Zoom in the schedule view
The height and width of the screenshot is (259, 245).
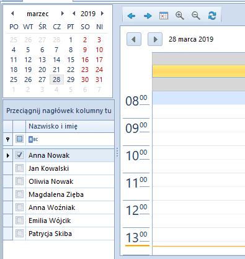pyautogui.click(x=180, y=16)
